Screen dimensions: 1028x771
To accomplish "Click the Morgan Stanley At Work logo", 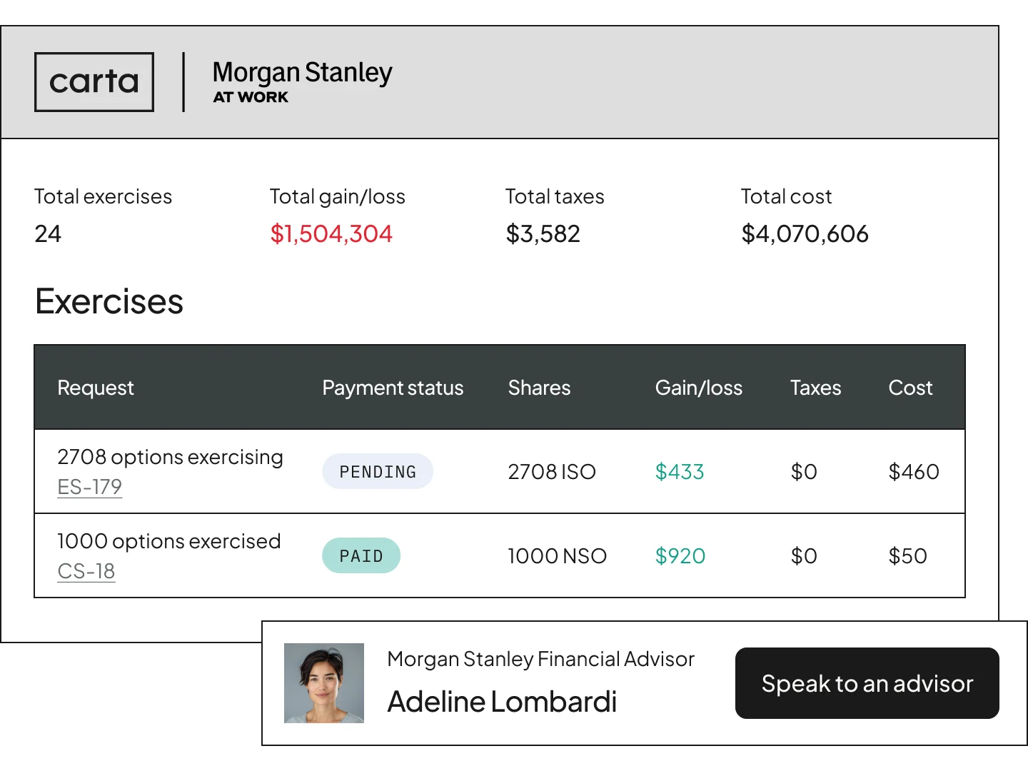I will coord(303,82).
